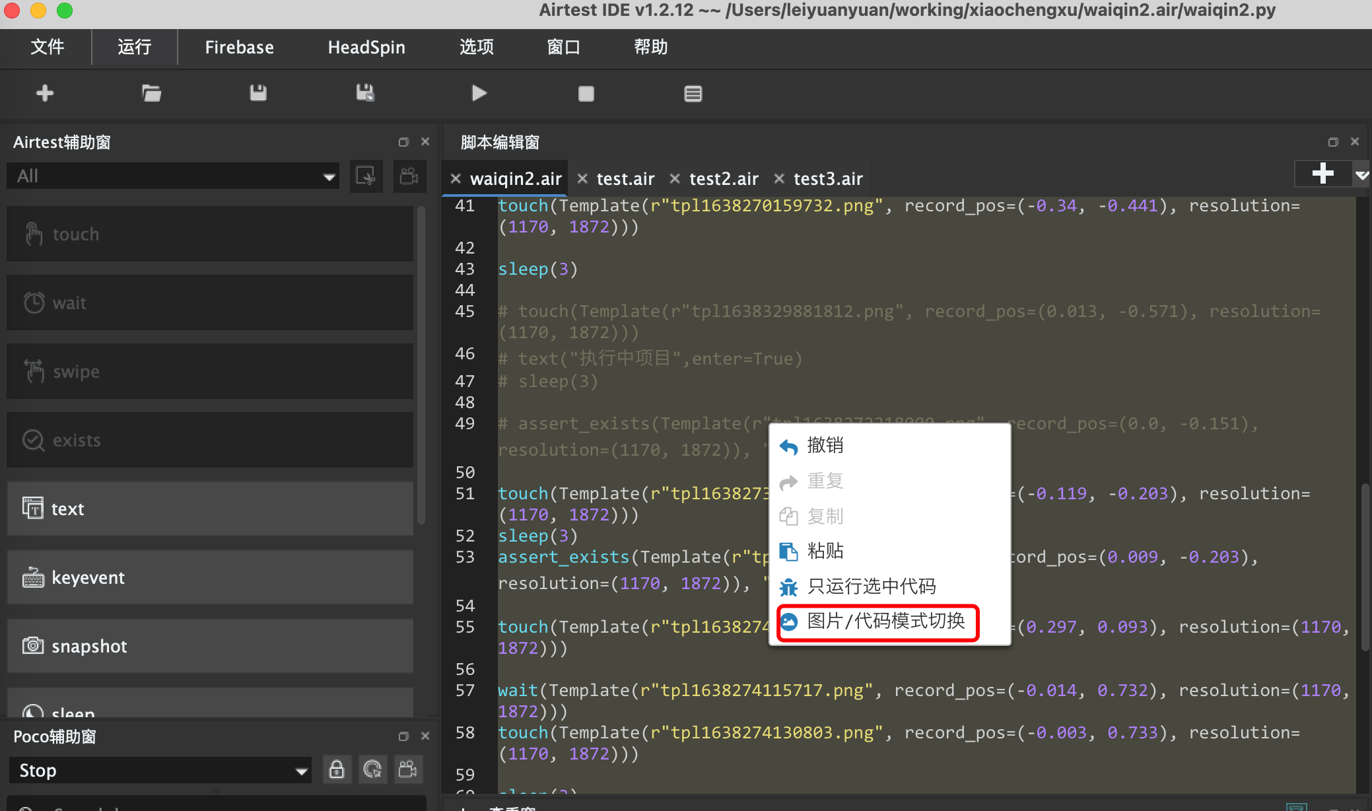Viewport: 1372px width, 811px height.
Task: Close the Airtest辅助窗 panel
Action: pyautogui.click(x=425, y=142)
